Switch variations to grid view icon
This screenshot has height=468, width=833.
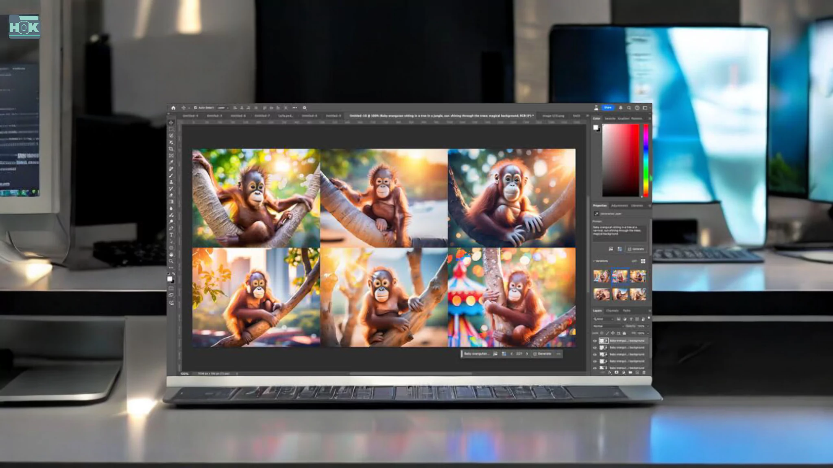point(643,261)
